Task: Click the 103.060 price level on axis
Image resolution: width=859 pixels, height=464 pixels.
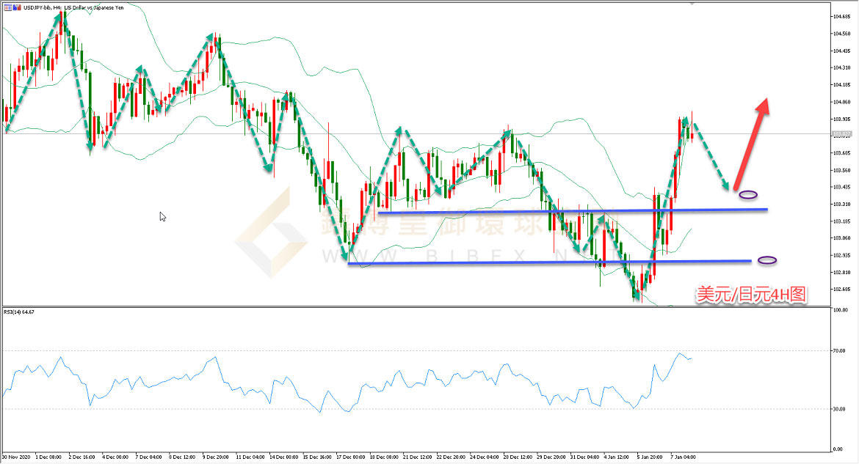Action: (x=841, y=238)
